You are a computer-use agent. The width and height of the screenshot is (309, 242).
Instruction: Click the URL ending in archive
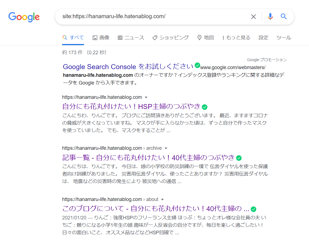tap(112, 148)
